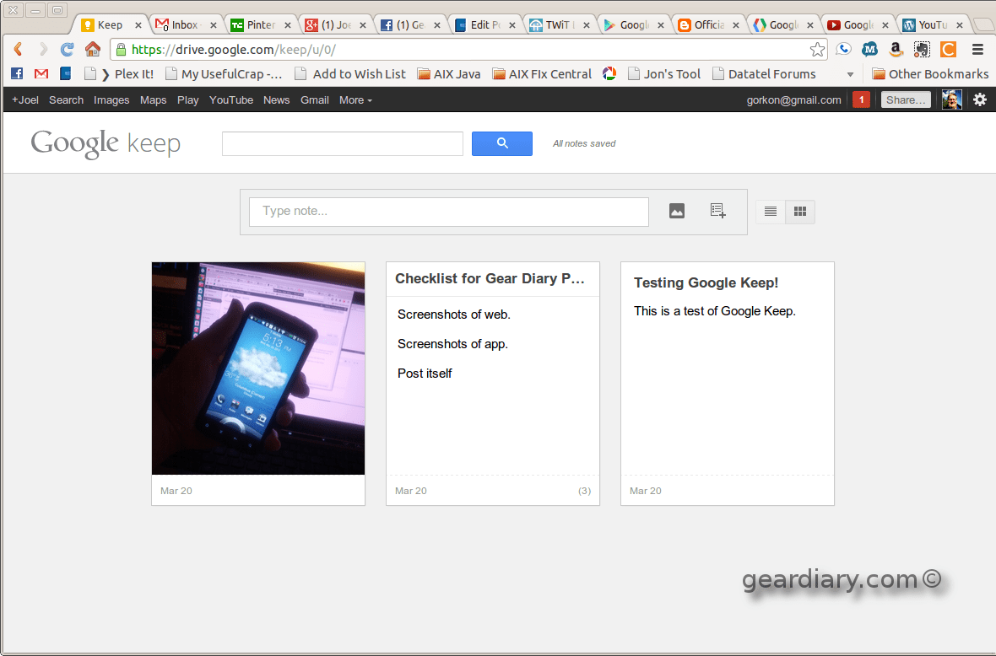The width and height of the screenshot is (996, 656).
Task: Create a new list note icon
Action: [717, 212]
